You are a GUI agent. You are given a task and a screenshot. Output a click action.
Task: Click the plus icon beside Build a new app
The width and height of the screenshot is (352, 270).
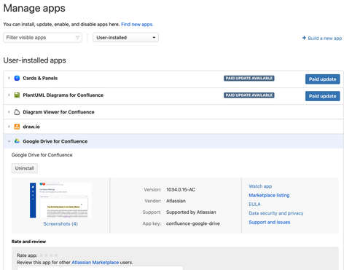(x=304, y=38)
